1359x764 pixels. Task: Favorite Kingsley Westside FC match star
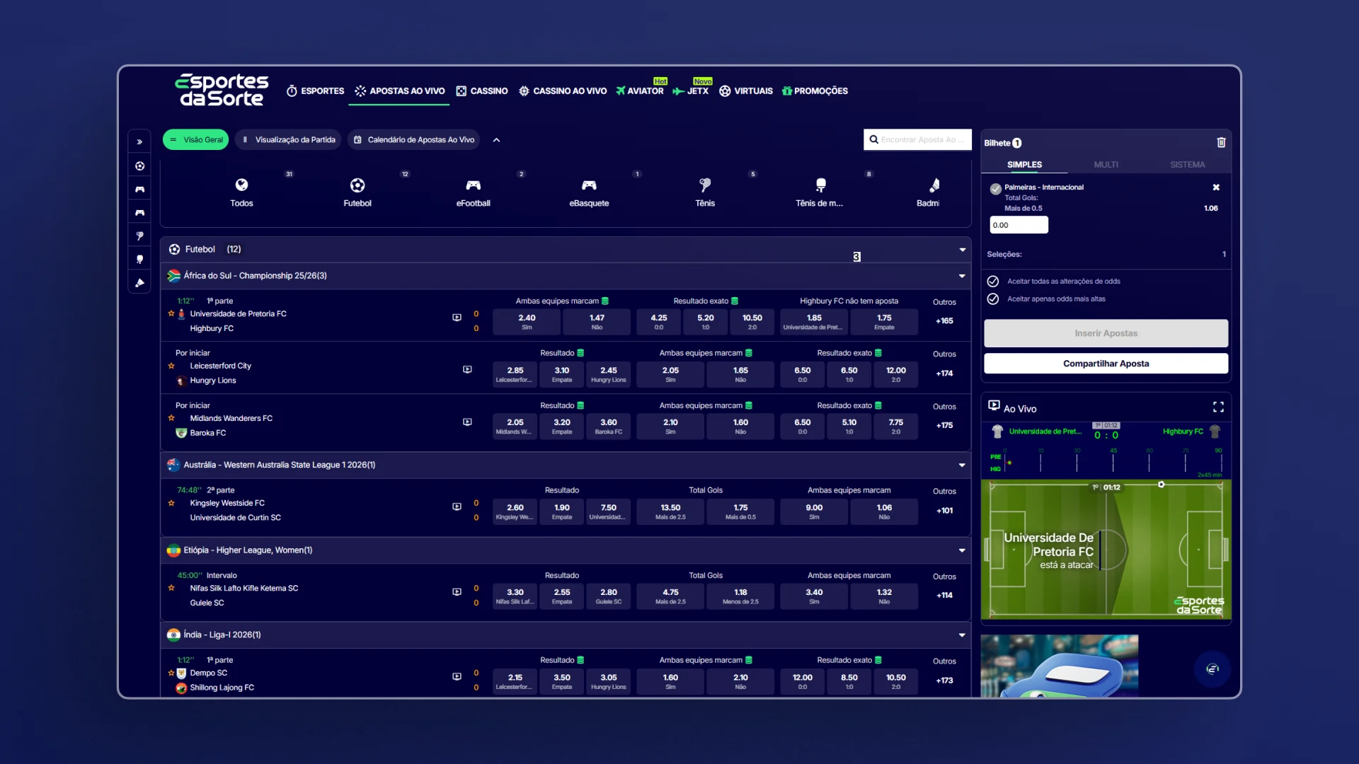[171, 503]
